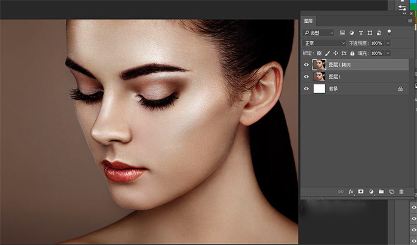Click the new layer icon
Viewport: 417px width, 245px height.
coord(391,192)
